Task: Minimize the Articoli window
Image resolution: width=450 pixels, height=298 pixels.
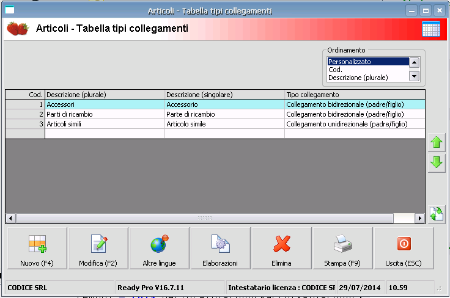Action: pyautogui.click(x=412, y=11)
